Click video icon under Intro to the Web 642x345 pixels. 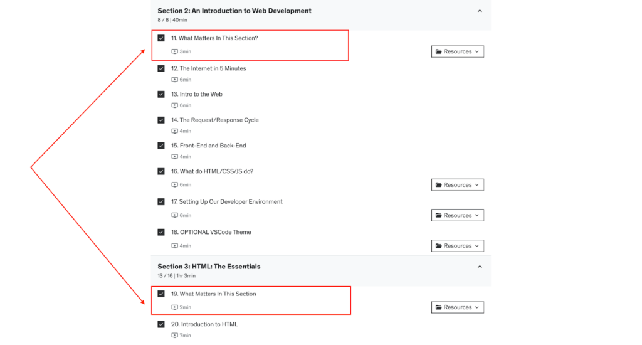pyautogui.click(x=174, y=105)
